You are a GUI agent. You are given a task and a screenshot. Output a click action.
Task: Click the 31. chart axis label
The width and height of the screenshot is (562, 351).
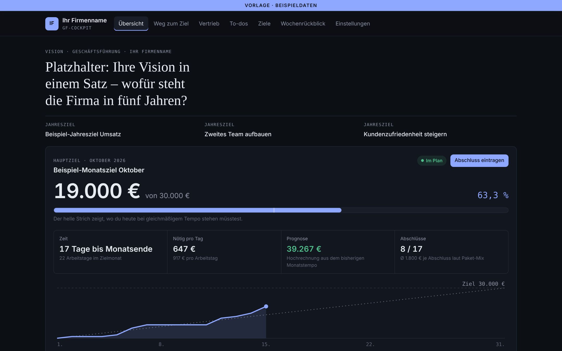(500, 344)
